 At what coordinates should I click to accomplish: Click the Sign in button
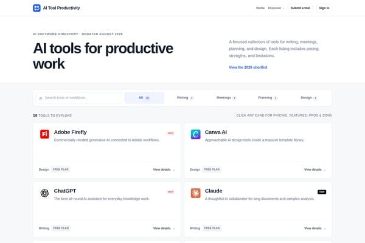coord(324,8)
